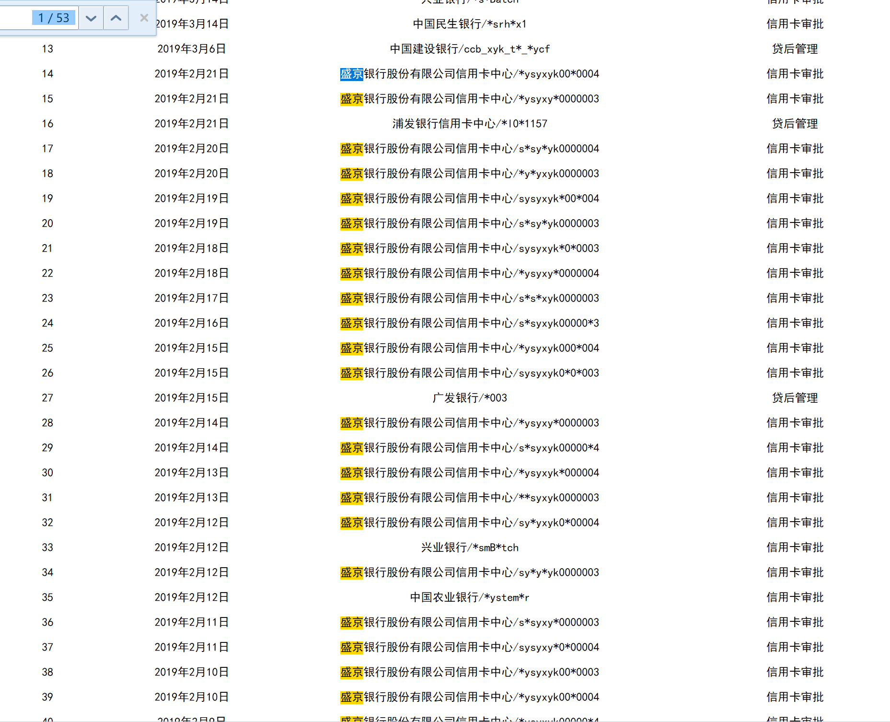Click date 2019年2月16日
This screenshot has height=722, width=890.
pos(192,323)
